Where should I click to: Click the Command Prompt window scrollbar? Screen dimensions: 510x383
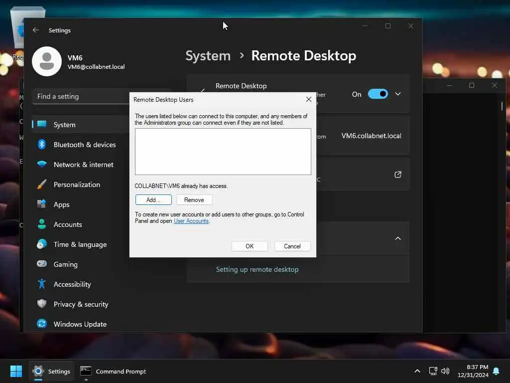click(502, 106)
